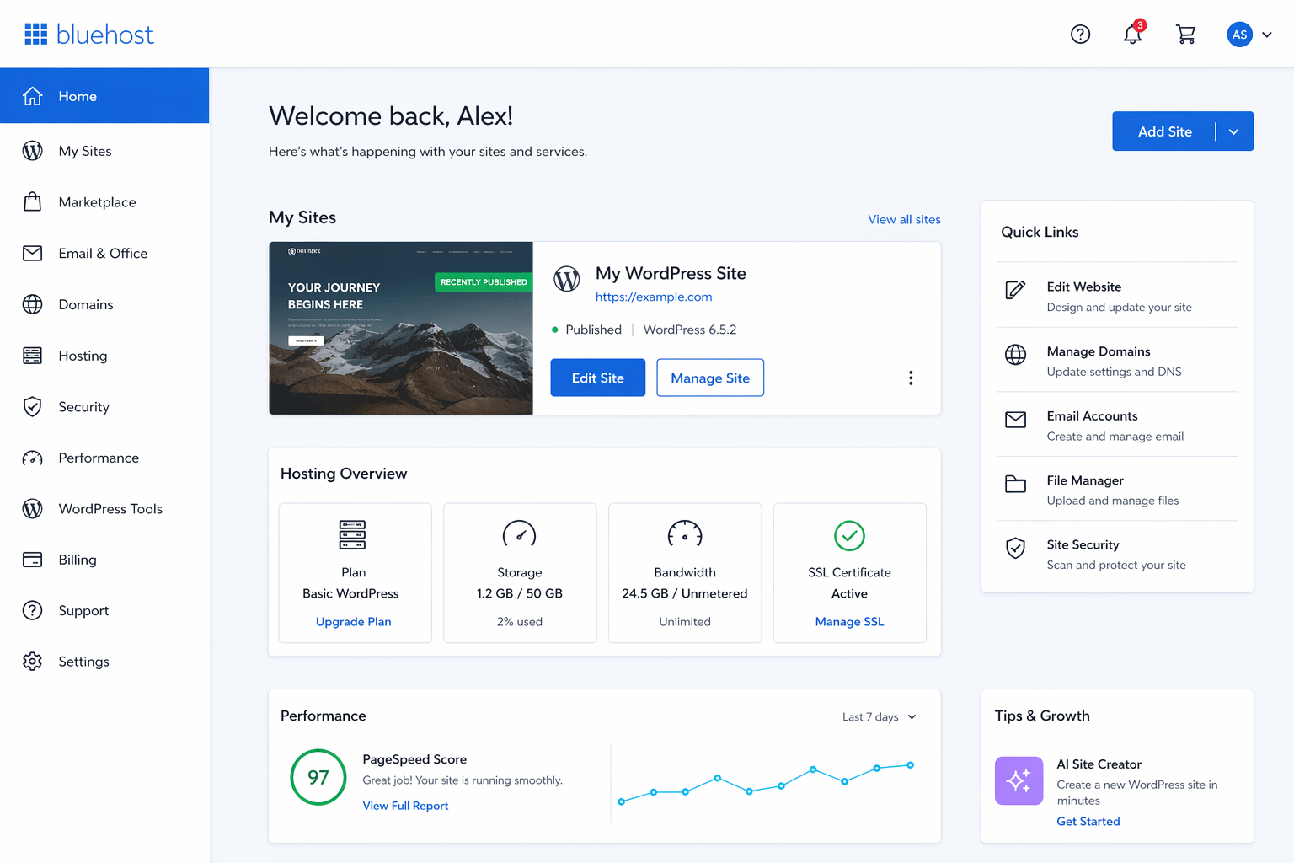Click the Manage SSL link
The height and width of the screenshot is (863, 1294).
(x=849, y=621)
